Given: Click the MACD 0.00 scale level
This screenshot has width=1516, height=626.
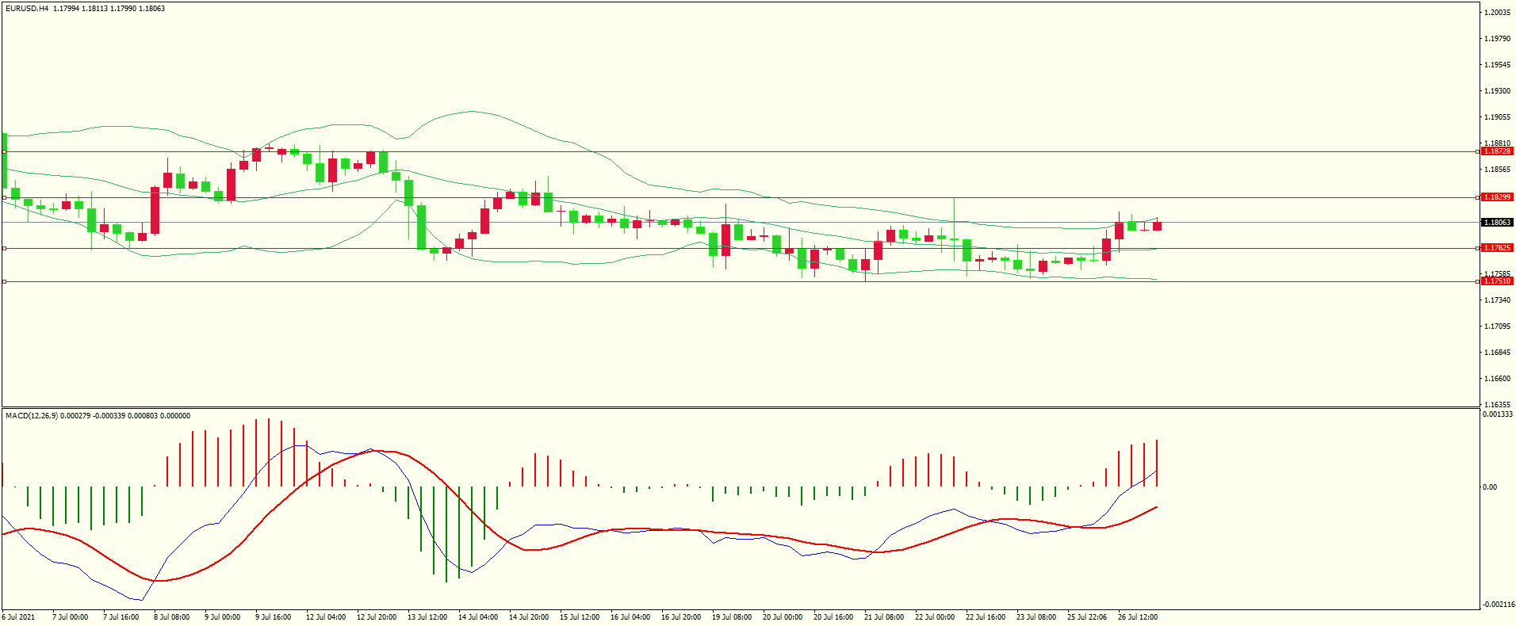Looking at the screenshot, I should (x=1490, y=487).
